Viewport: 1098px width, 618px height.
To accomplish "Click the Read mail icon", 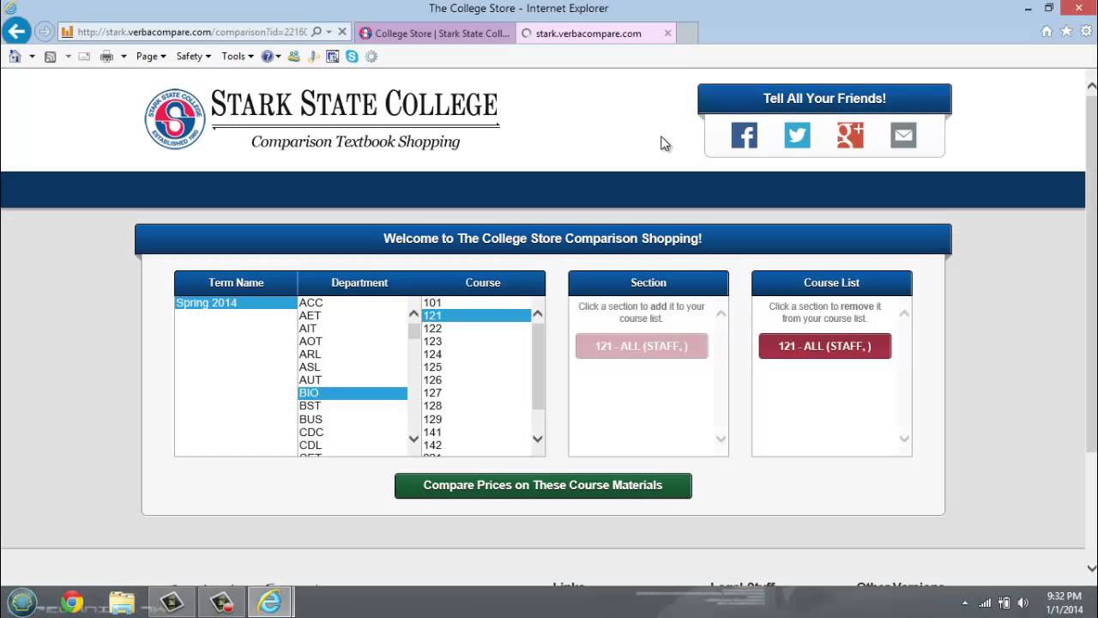I will pos(84,57).
